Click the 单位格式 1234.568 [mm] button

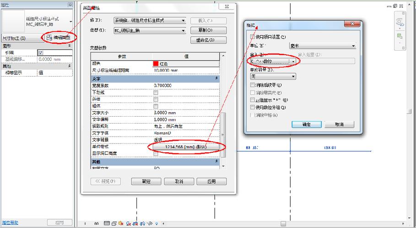186,147
